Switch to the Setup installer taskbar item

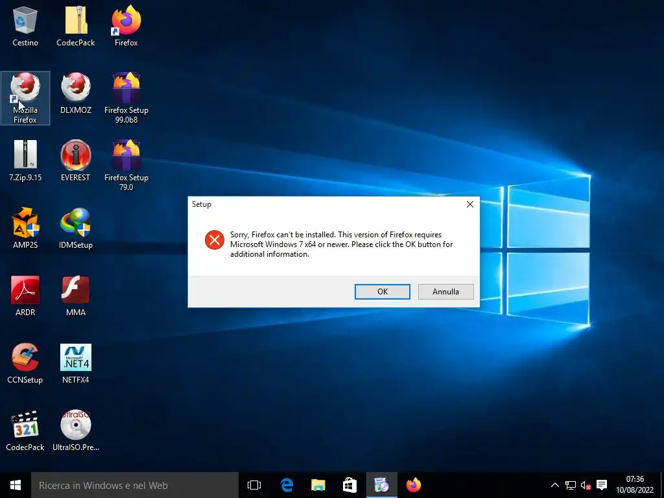click(x=381, y=485)
